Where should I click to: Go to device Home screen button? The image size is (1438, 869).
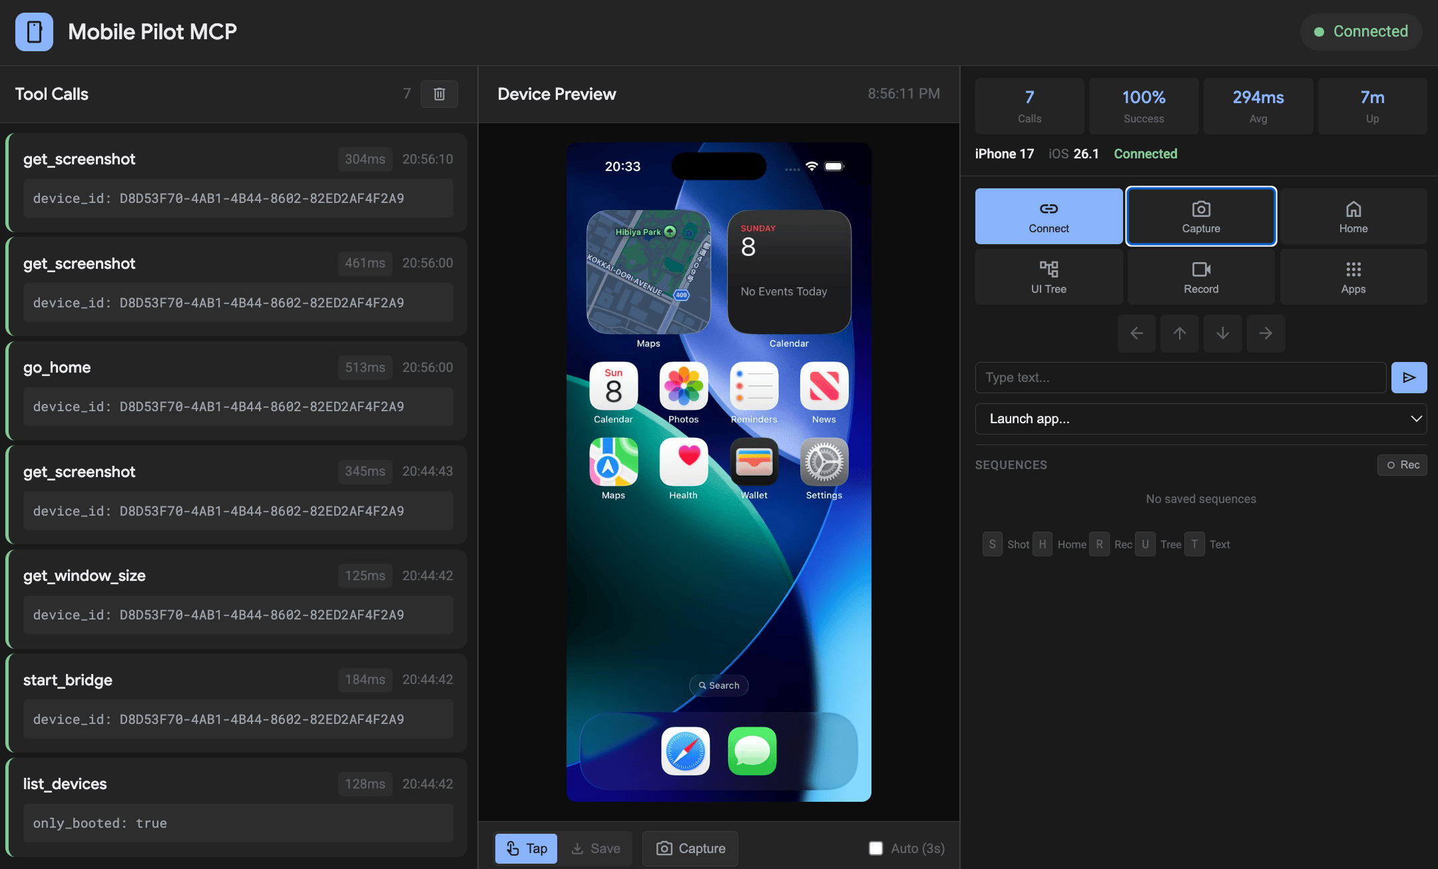1353,216
